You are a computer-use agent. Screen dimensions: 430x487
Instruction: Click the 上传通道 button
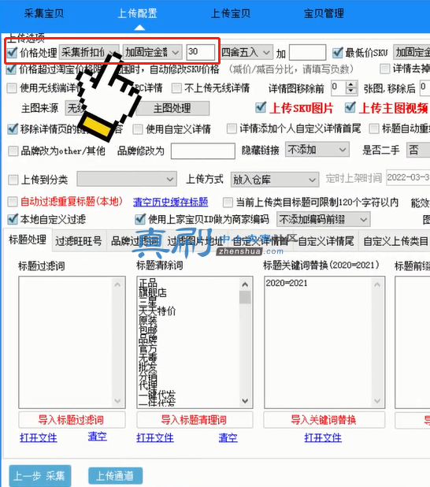click(116, 476)
